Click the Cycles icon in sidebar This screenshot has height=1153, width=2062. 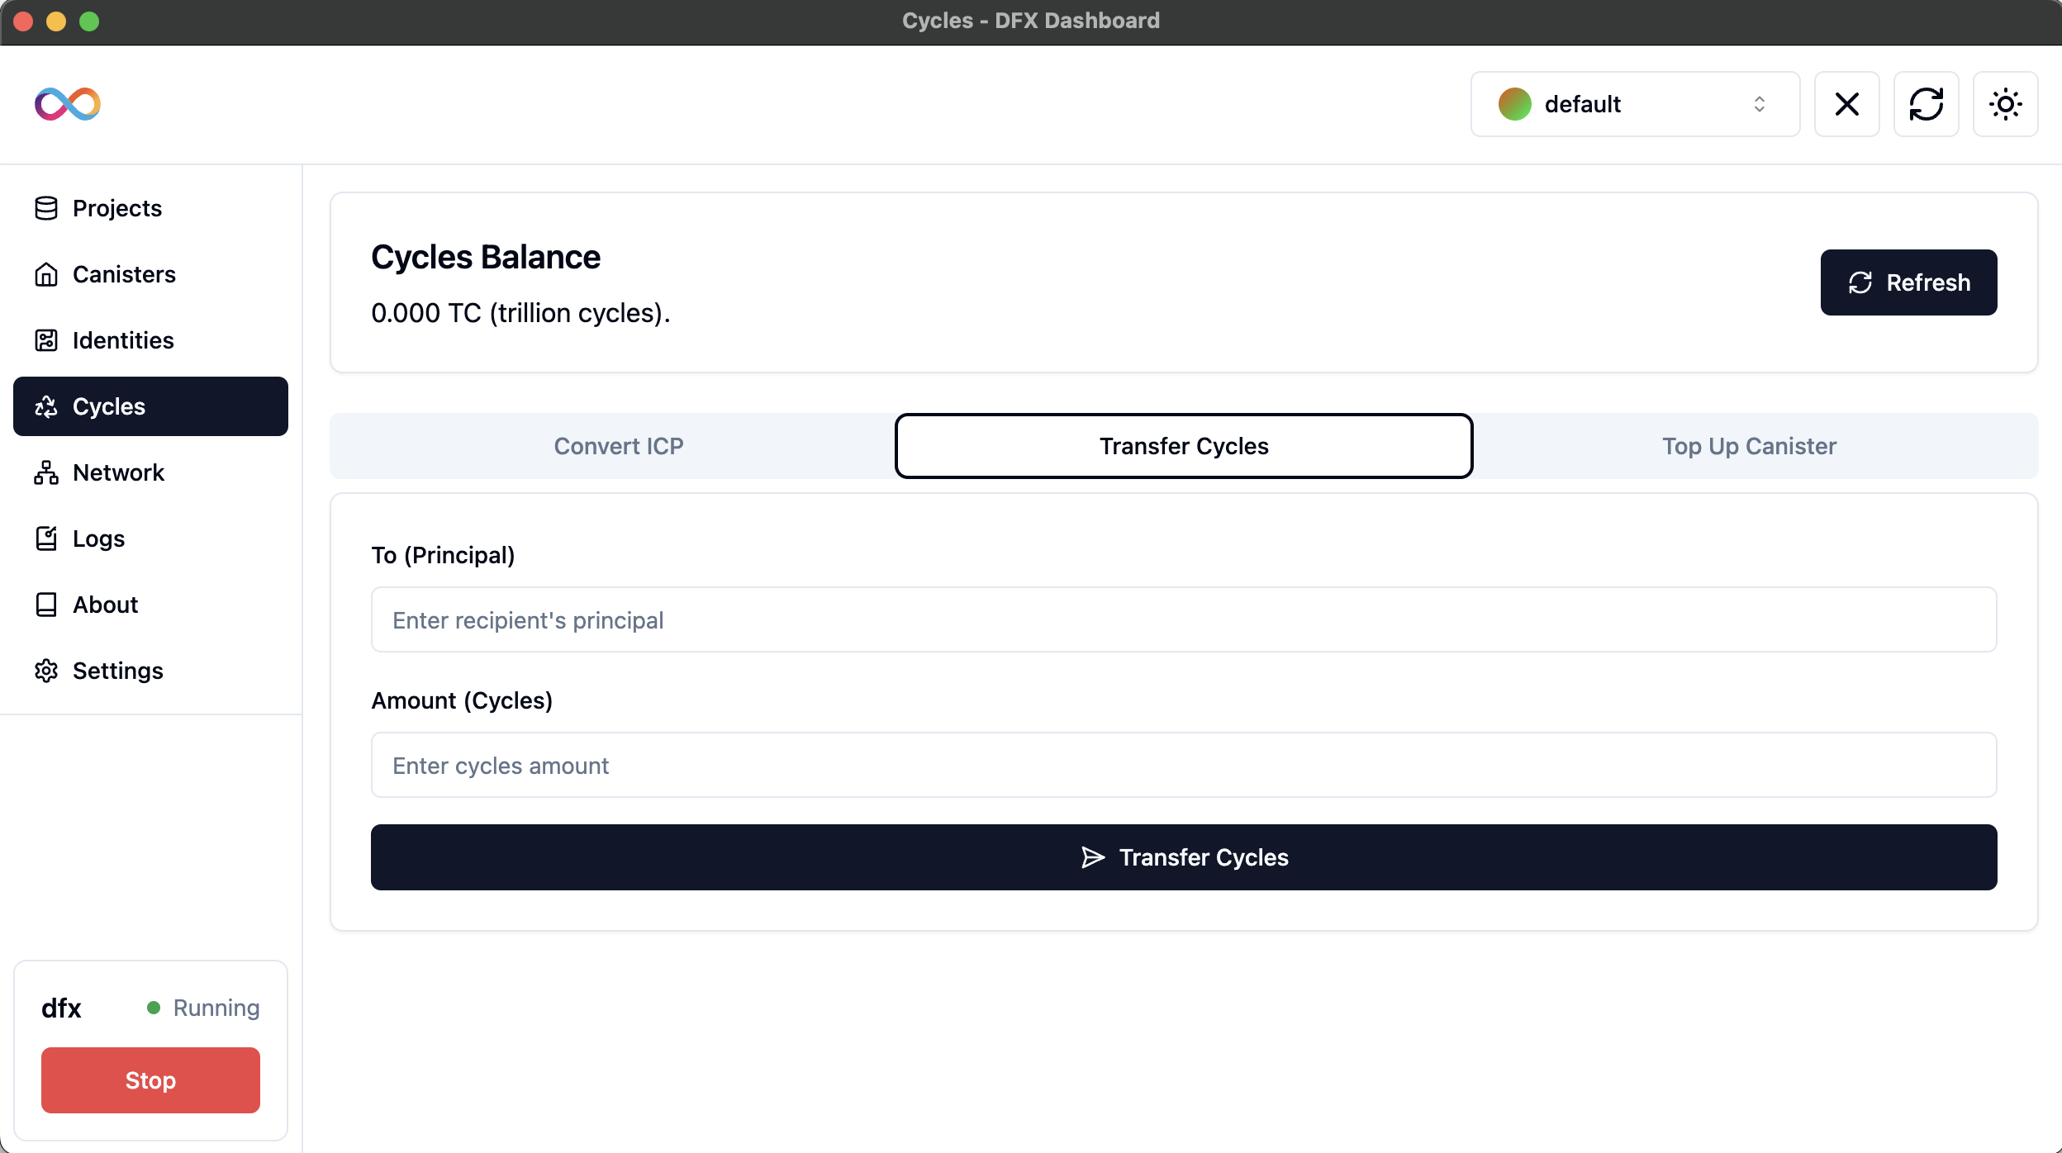(47, 406)
